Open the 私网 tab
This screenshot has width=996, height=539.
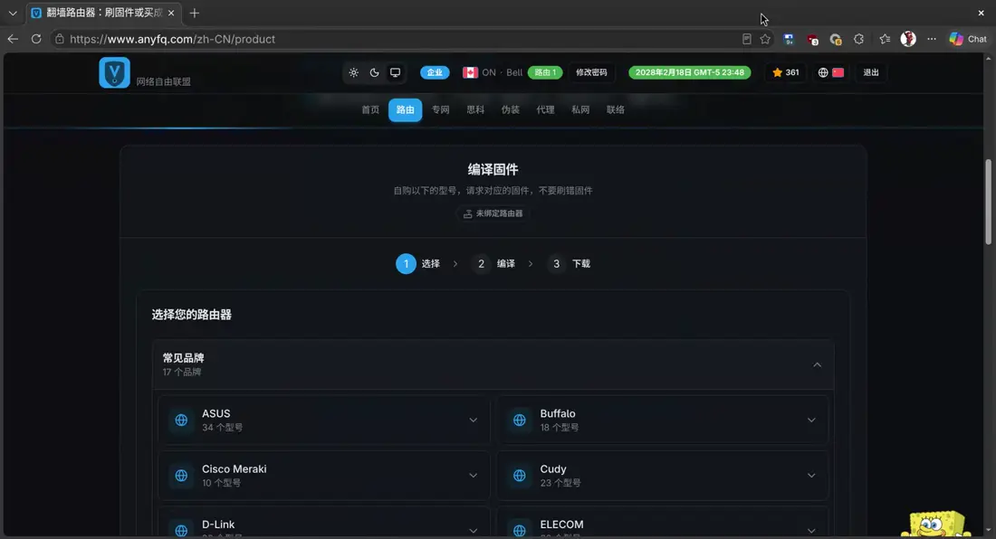[x=579, y=109]
